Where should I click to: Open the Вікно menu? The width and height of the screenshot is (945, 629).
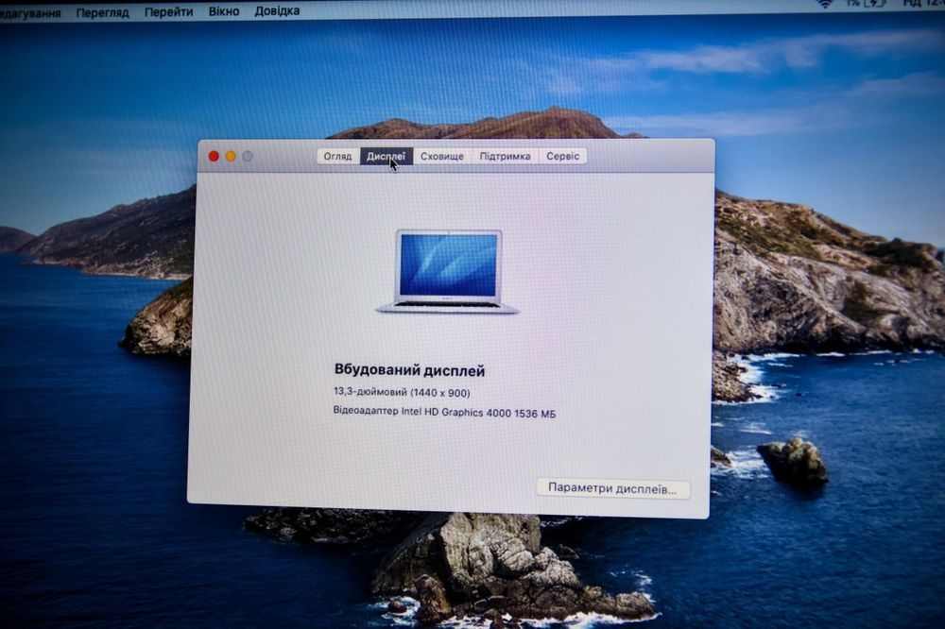[x=224, y=10]
